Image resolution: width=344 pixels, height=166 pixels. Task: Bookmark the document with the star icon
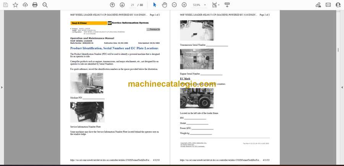[x=15, y=5]
